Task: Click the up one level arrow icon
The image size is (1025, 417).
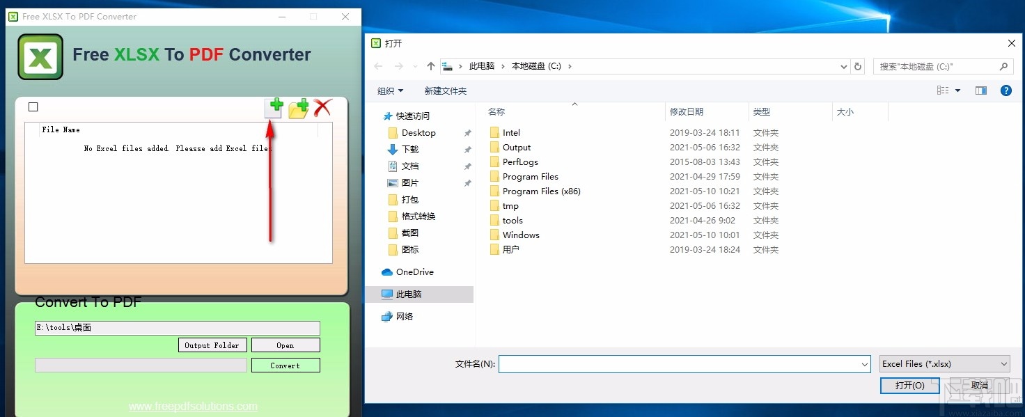Action: click(430, 65)
